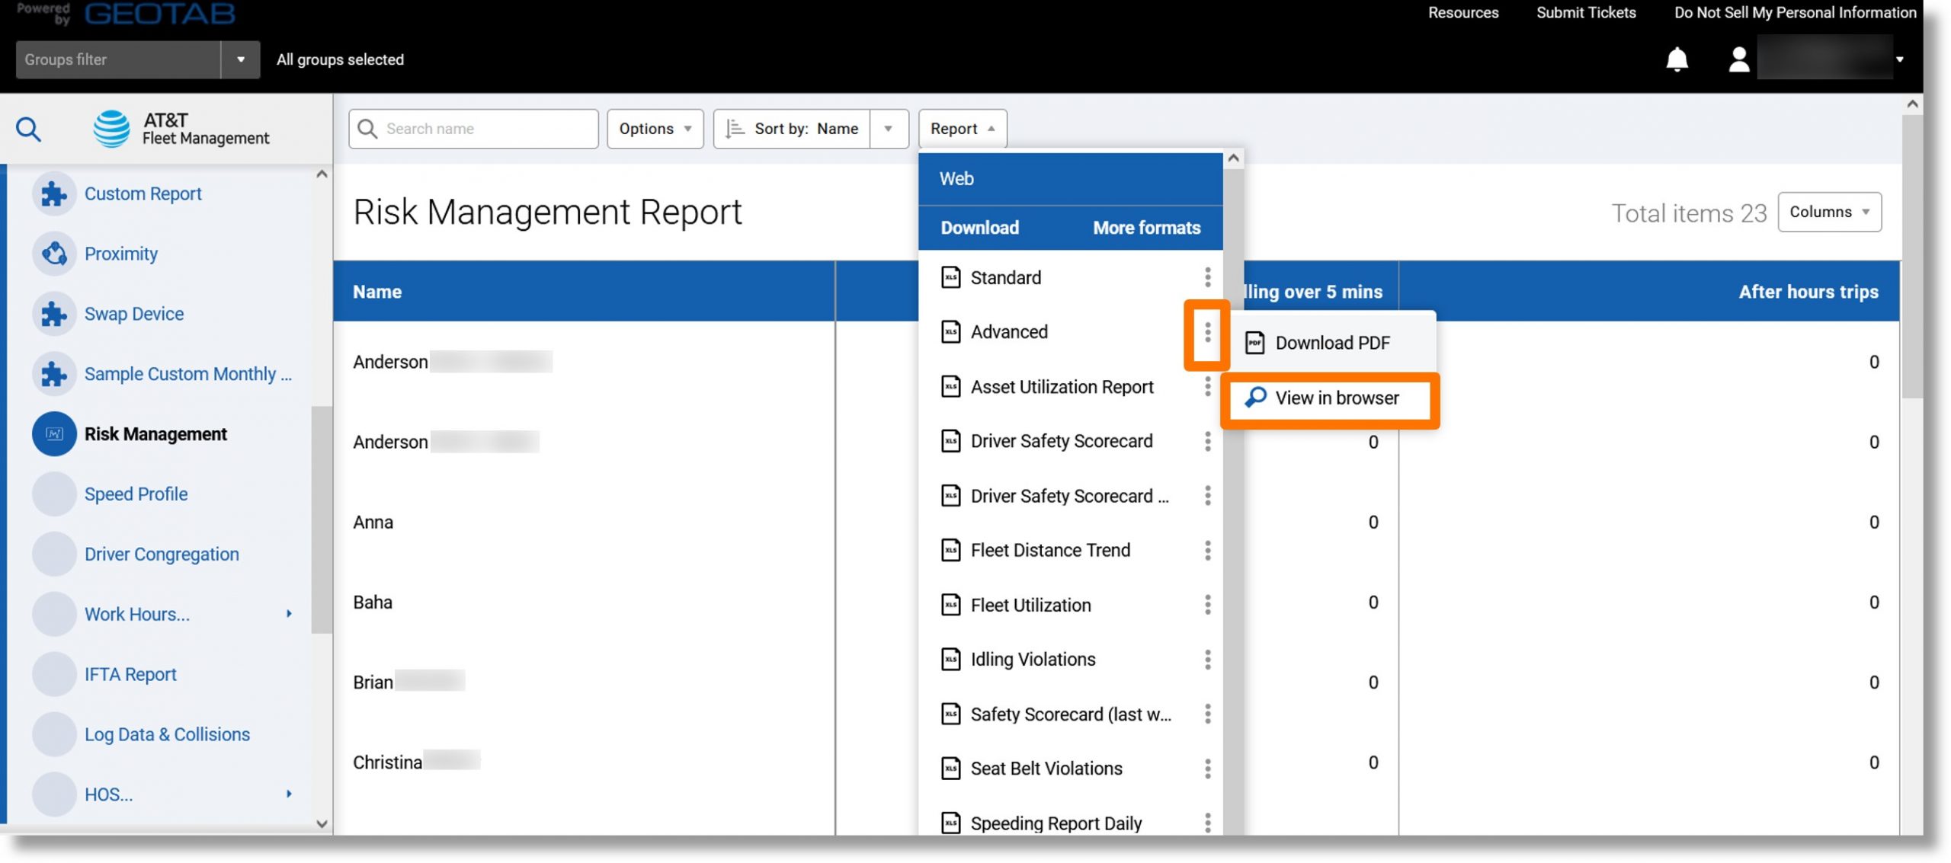1951x863 pixels.
Task: Click the Advanced XLS file icon
Action: pyautogui.click(x=950, y=332)
